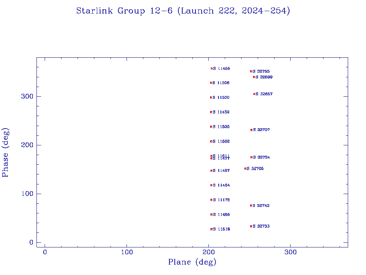The image size is (366, 275).
Task: Select the satellite label "S 11464"
Action: click(222, 185)
